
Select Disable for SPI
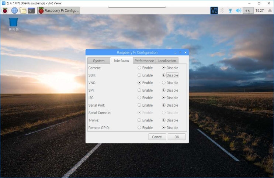click(x=170, y=90)
